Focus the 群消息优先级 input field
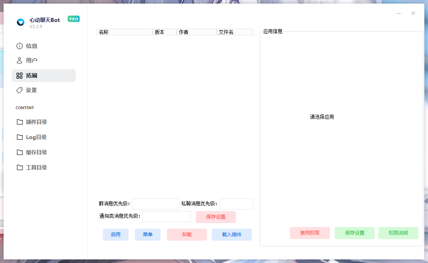Viewport: 428px width, 263px height. 156,204
